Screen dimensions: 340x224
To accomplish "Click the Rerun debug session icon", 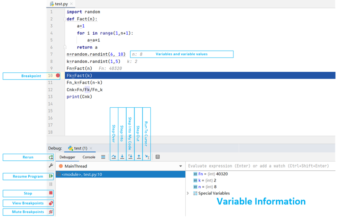I will coord(50,157).
